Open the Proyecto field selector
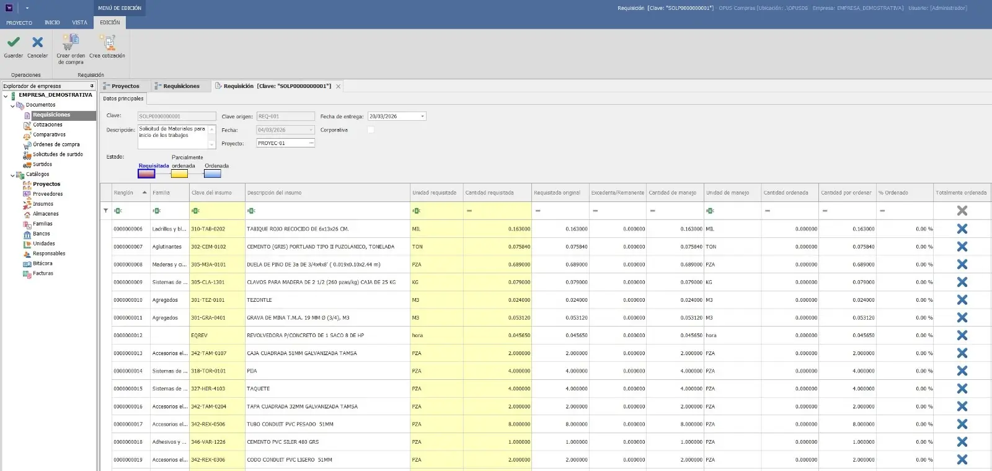992x471 pixels. pyautogui.click(x=311, y=143)
